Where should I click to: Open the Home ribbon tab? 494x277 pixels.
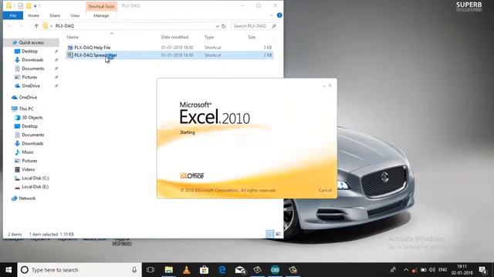click(34, 15)
